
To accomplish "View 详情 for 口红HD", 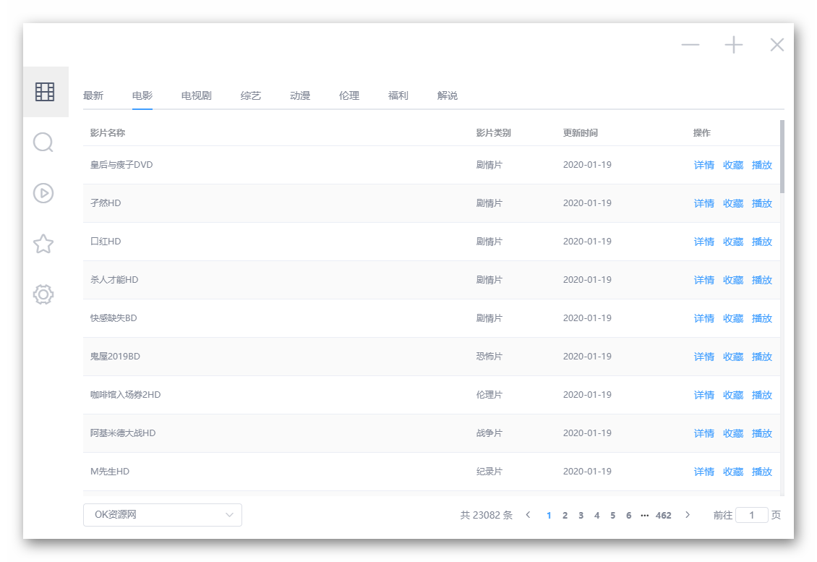I will pos(704,242).
